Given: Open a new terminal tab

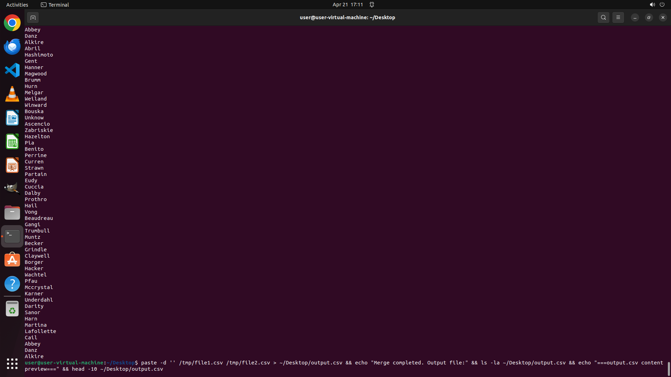Looking at the screenshot, I should point(33,17).
